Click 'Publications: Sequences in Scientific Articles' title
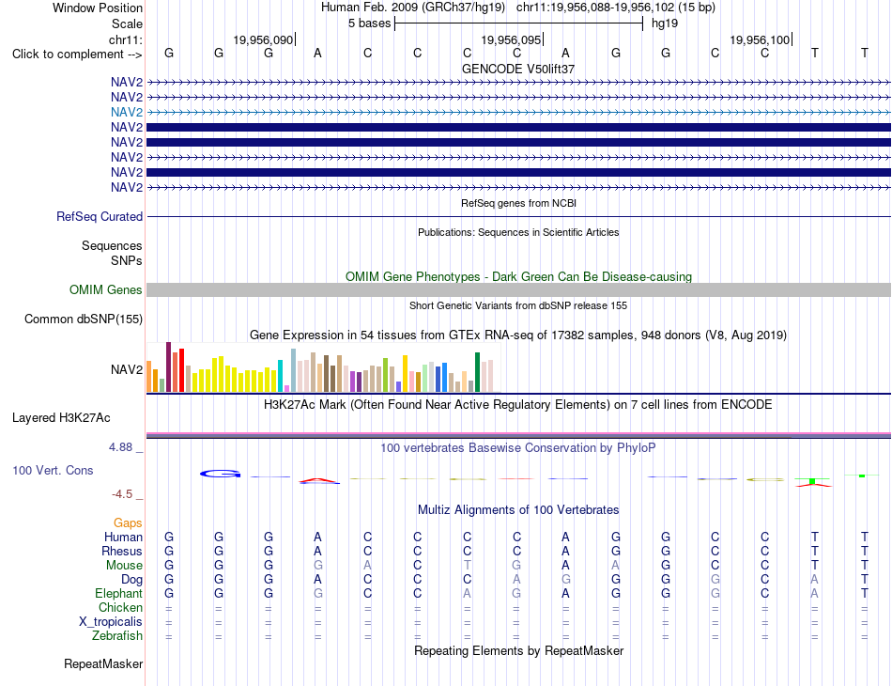This screenshot has height=686, width=892. (518, 232)
